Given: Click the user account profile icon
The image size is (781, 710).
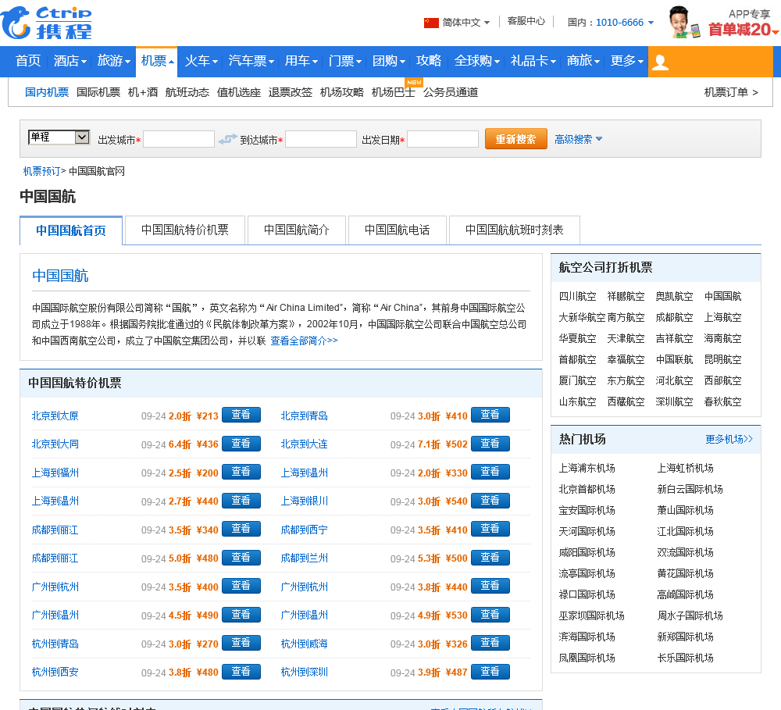Looking at the screenshot, I should (x=660, y=62).
